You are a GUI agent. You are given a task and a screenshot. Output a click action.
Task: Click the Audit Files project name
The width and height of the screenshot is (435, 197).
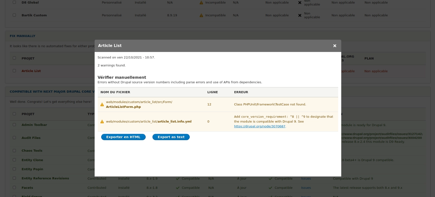[x=31, y=138]
